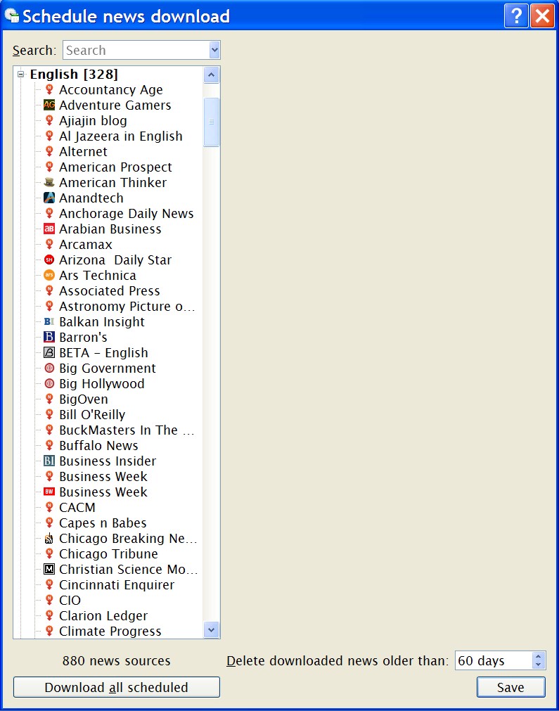Viewport: 559px width, 711px height.
Task: Select Astronomy Picture o… source
Action: click(127, 306)
